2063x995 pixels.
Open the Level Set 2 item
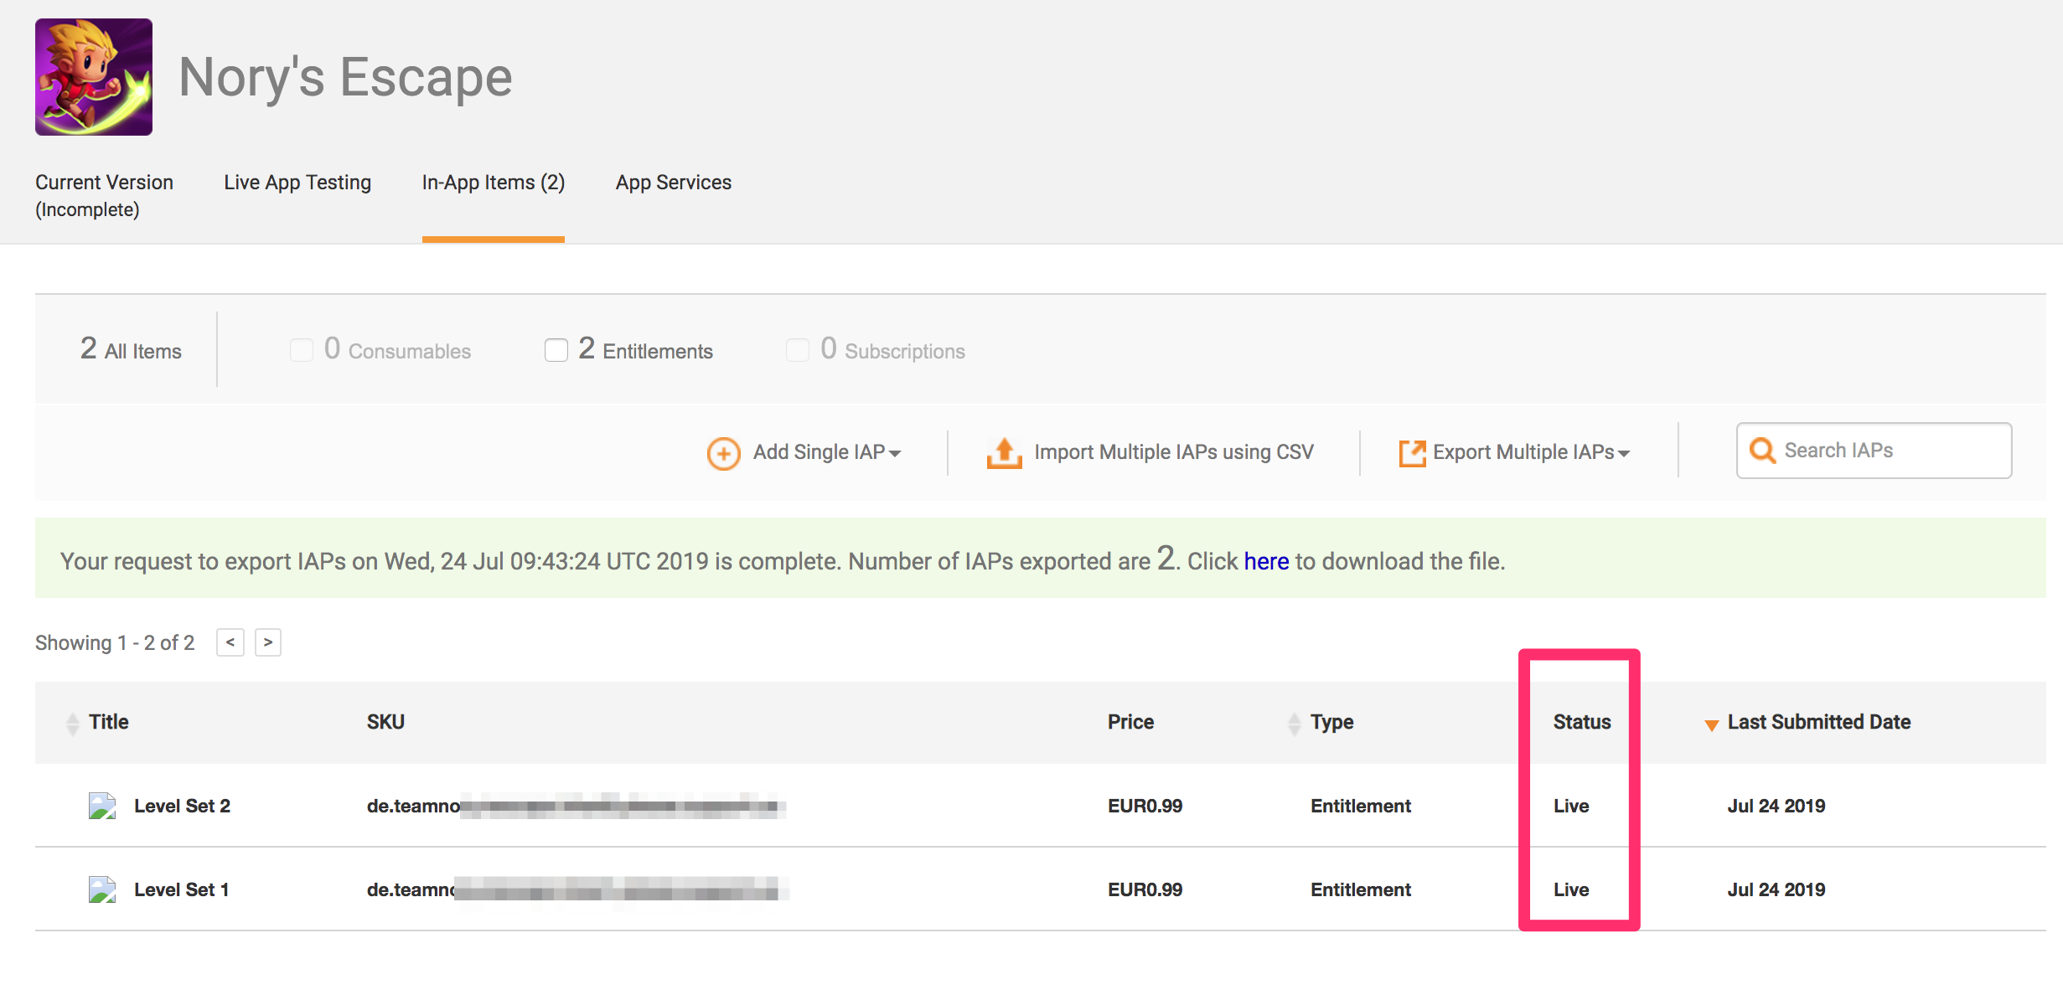(x=182, y=806)
